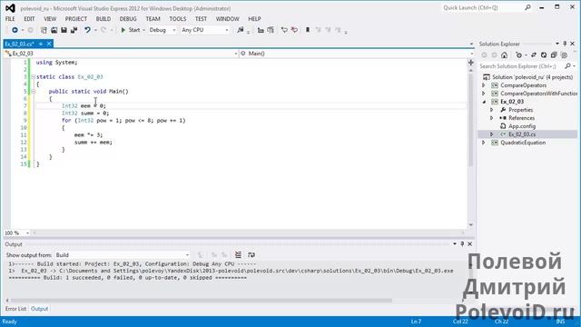Expand the Properties node
This screenshot has height=327, width=581.
click(492, 110)
